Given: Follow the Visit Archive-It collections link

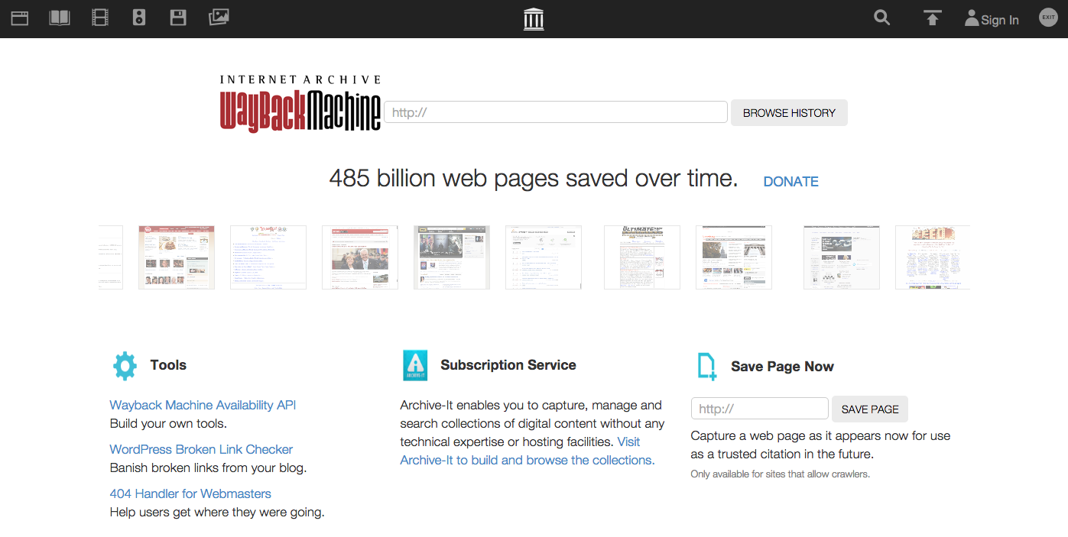Looking at the screenshot, I should [528, 451].
